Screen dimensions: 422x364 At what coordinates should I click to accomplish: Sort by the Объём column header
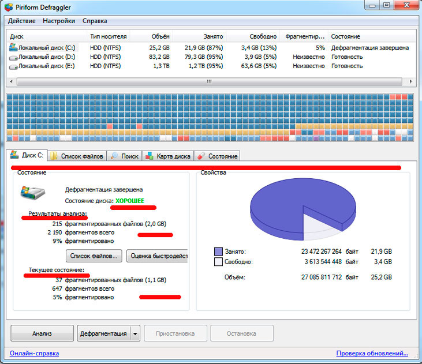tap(151, 36)
